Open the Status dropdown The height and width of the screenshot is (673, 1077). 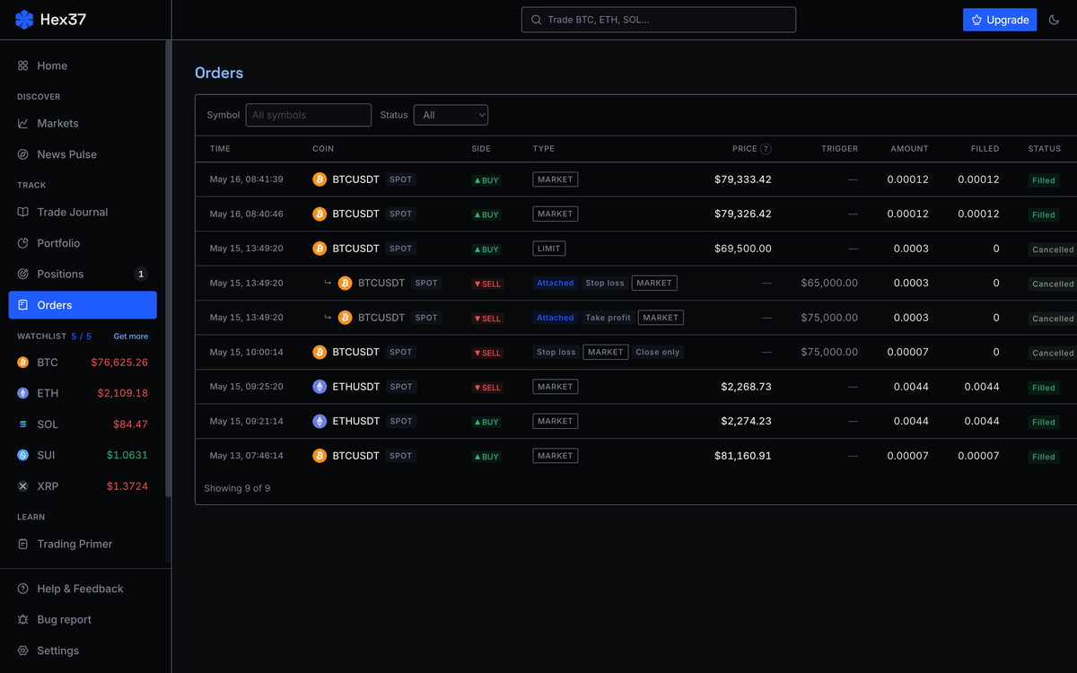coord(451,115)
